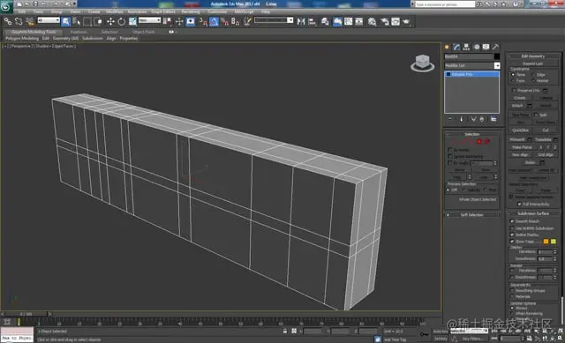Enable Ignore Backfacing checkbox
This screenshot has height=343, width=565.
click(449, 156)
